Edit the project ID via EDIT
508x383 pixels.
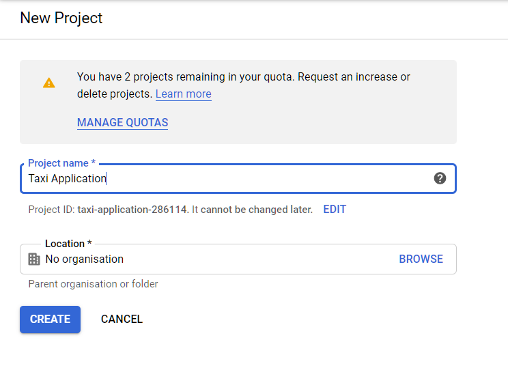point(335,210)
